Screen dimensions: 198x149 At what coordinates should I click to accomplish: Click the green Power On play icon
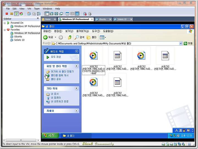pos(16,14)
